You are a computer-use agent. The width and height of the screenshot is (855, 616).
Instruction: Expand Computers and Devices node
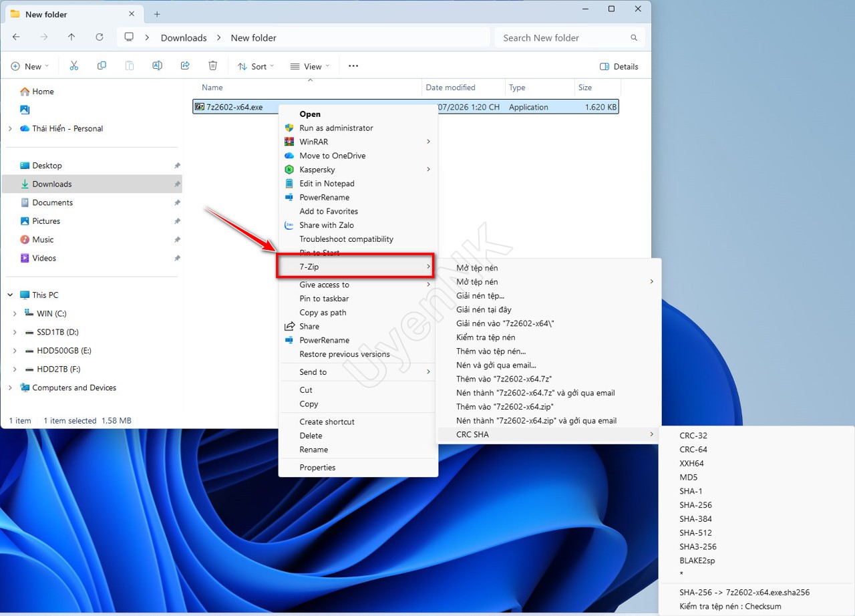[10, 388]
